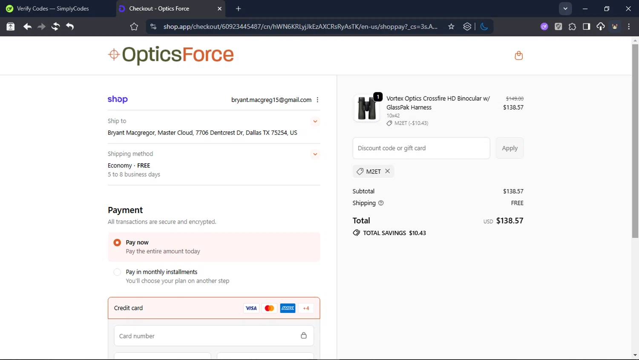Click the email bryant.macgreg15@gmail.com
639x360 pixels.
pyautogui.click(x=271, y=100)
